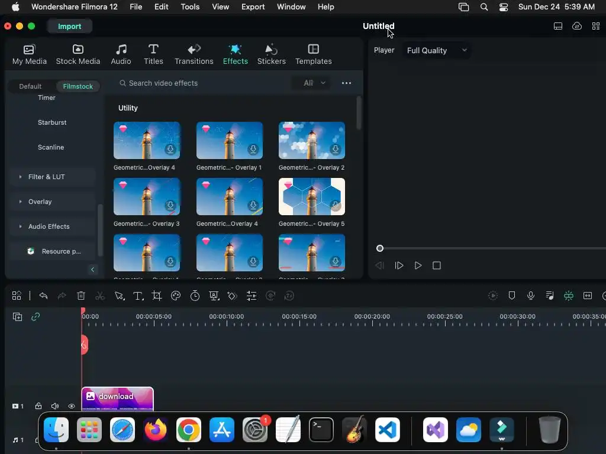
Task: Record voiceover with the microphone icon
Action: click(x=531, y=296)
